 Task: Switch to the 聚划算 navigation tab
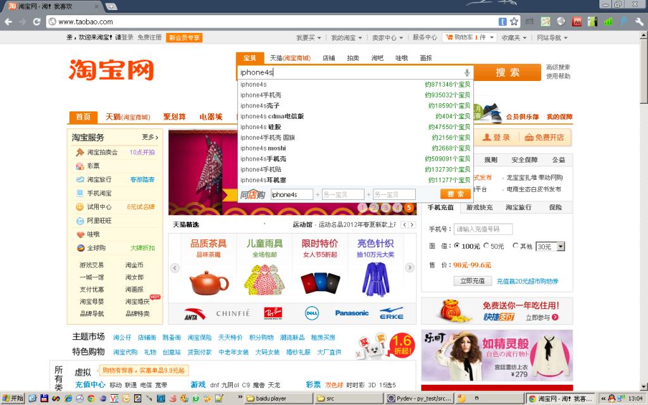click(175, 117)
